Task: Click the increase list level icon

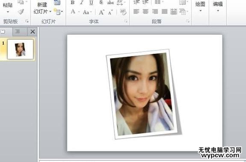Action: [145, 2]
